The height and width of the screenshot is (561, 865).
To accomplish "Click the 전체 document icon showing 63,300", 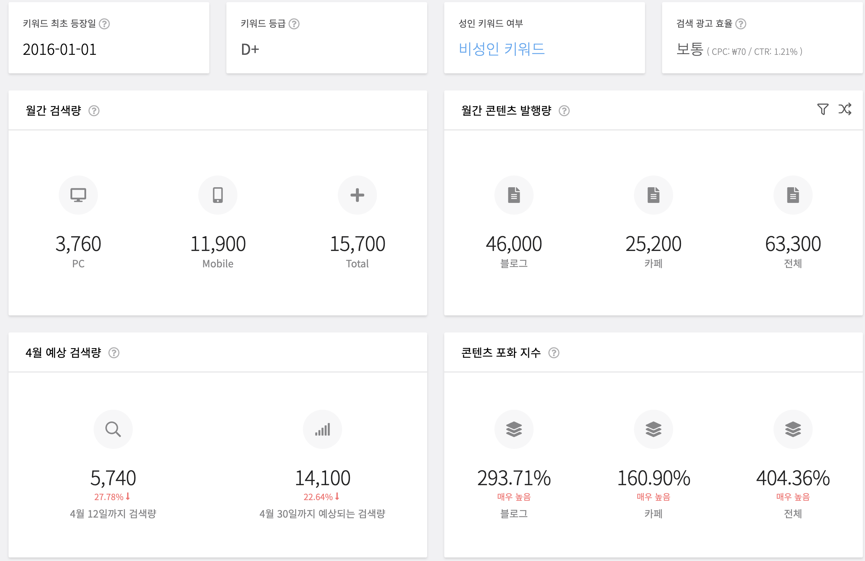I will (x=793, y=195).
